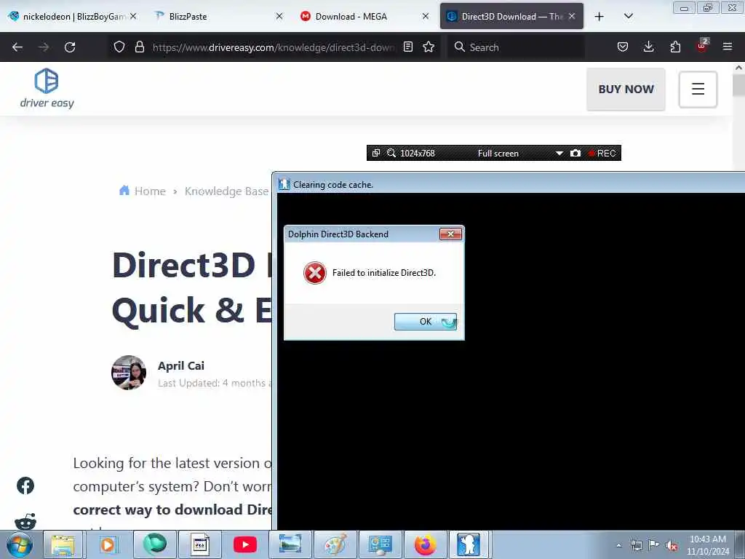This screenshot has width=745, height=559.
Task: Switch to Firefox on the taskbar
Action: click(x=425, y=544)
